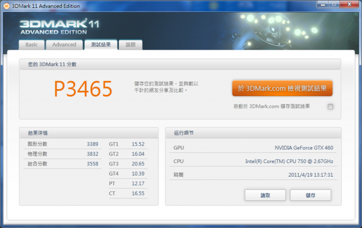Image resolution: width=362 pixels, height=228 pixels.
Task: Click the 讀取 load button
Action: pos(265,195)
